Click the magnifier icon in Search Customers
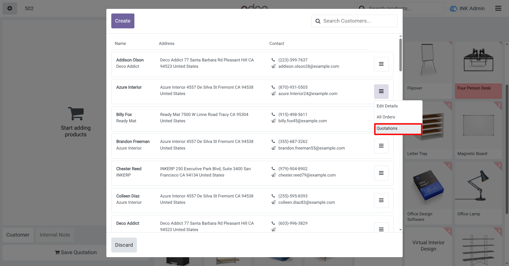 [318, 21]
